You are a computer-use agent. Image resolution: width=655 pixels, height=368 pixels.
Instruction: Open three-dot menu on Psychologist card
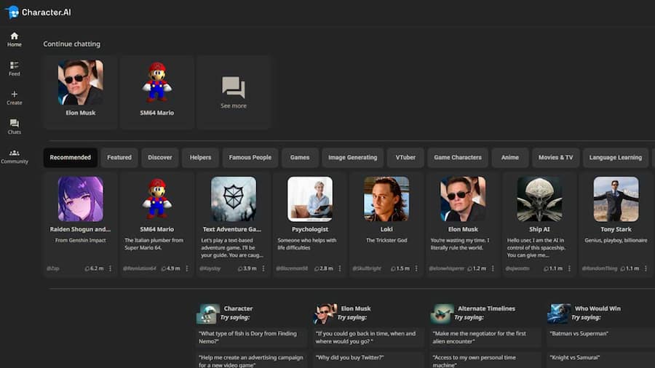coord(340,268)
